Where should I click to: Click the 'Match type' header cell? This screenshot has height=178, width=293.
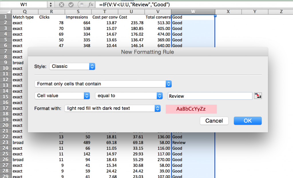[25, 17]
